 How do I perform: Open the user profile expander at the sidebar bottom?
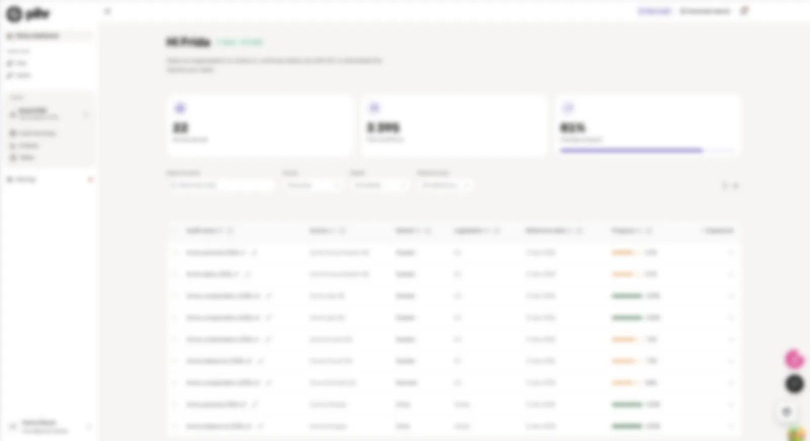point(89,427)
